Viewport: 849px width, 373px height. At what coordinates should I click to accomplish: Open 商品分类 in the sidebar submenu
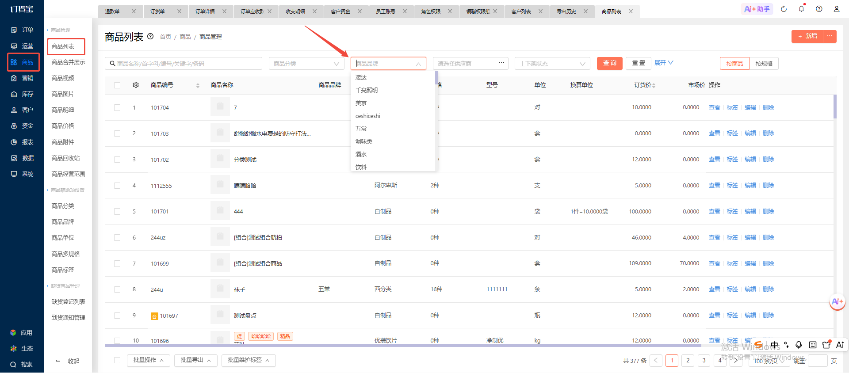click(63, 206)
